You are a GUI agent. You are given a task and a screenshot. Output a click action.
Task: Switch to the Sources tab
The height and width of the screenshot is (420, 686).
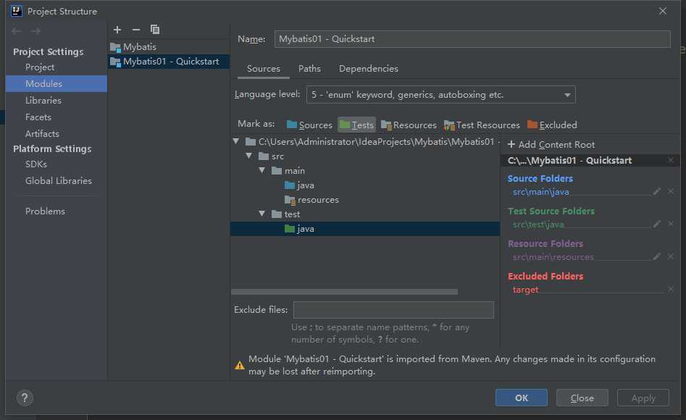point(264,69)
